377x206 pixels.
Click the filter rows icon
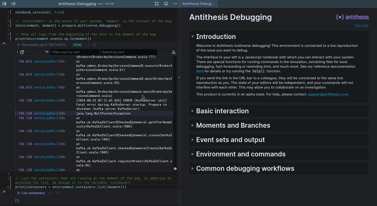pyautogui.click(x=47, y=52)
